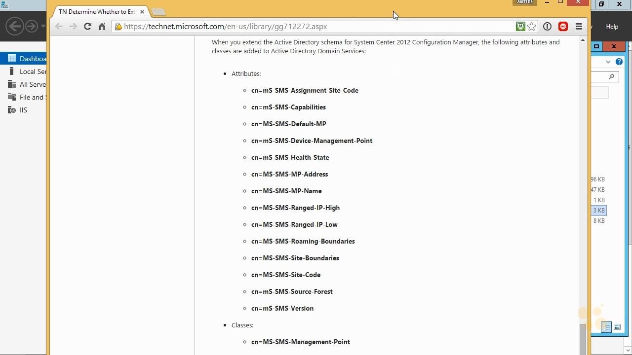Expand the ribbon chevron in Explorer window
The width and height of the screenshot is (632, 355).
click(608, 62)
